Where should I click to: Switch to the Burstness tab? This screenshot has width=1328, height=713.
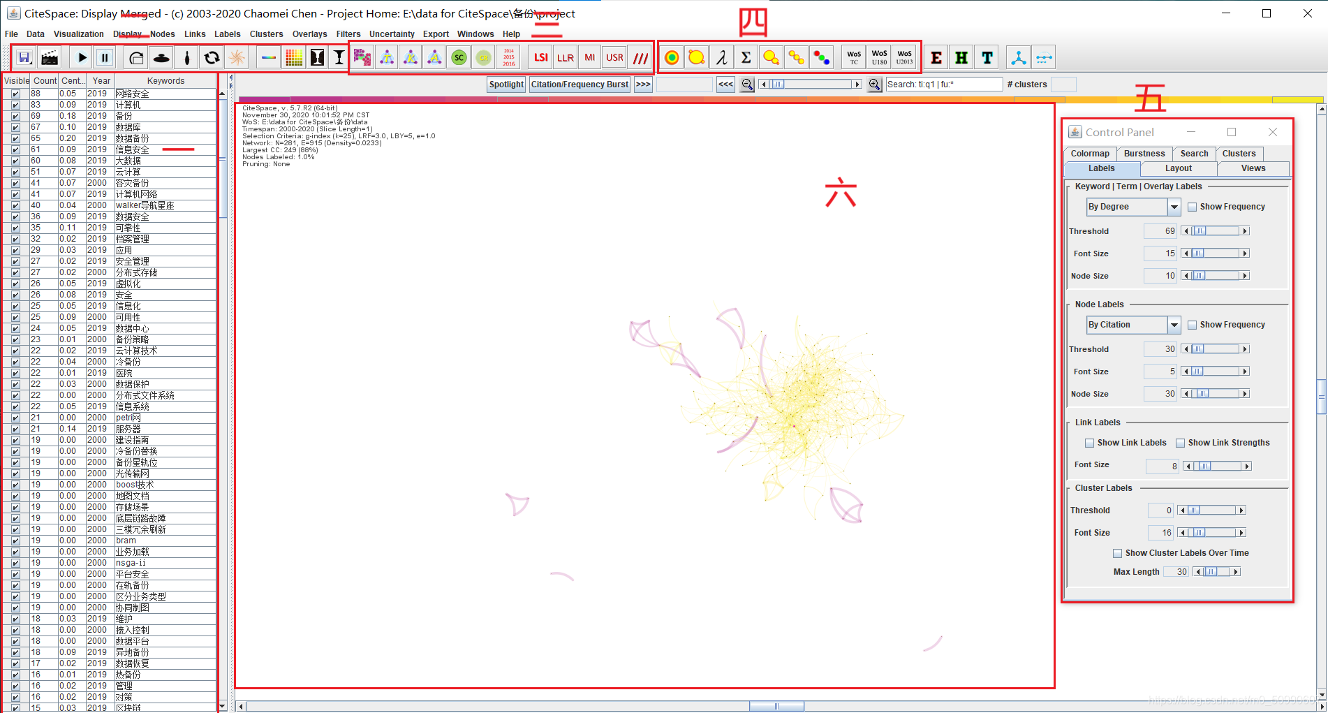coord(1144,154)
